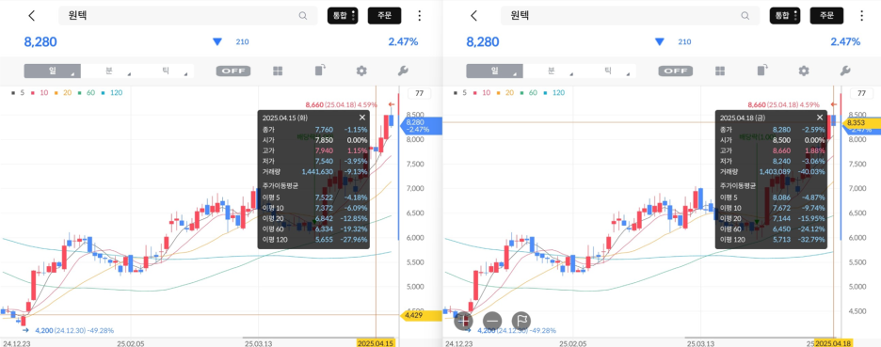Select 일 (daily) period in right chart
The image size is (881, 347).
pos(494,71)
